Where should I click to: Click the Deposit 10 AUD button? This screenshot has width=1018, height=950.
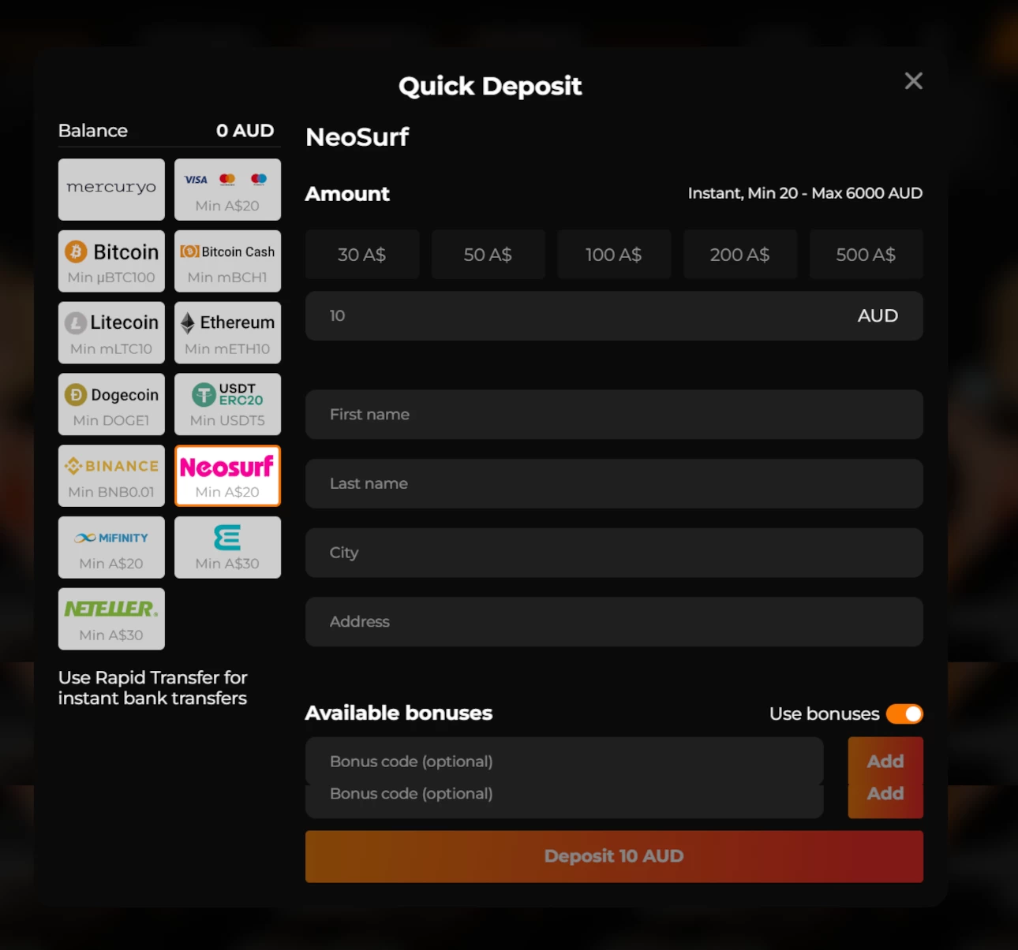(x=614, y=856)
